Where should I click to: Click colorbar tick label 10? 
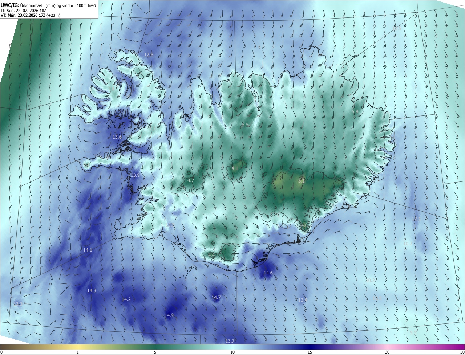tap(232, 352)
